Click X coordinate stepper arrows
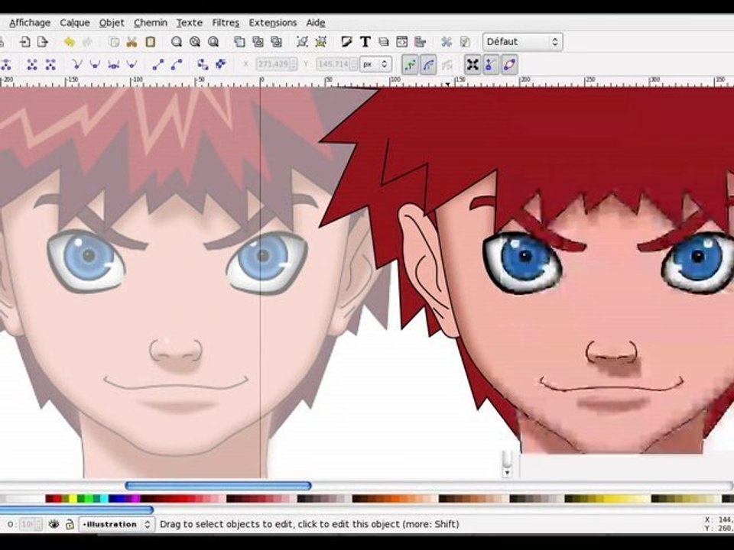The height and width of the screenshot is (550, 734). (294, 64)
